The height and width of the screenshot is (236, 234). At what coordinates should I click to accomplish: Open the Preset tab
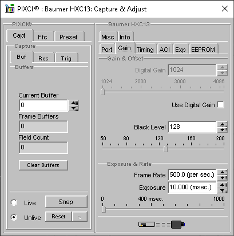69,37
